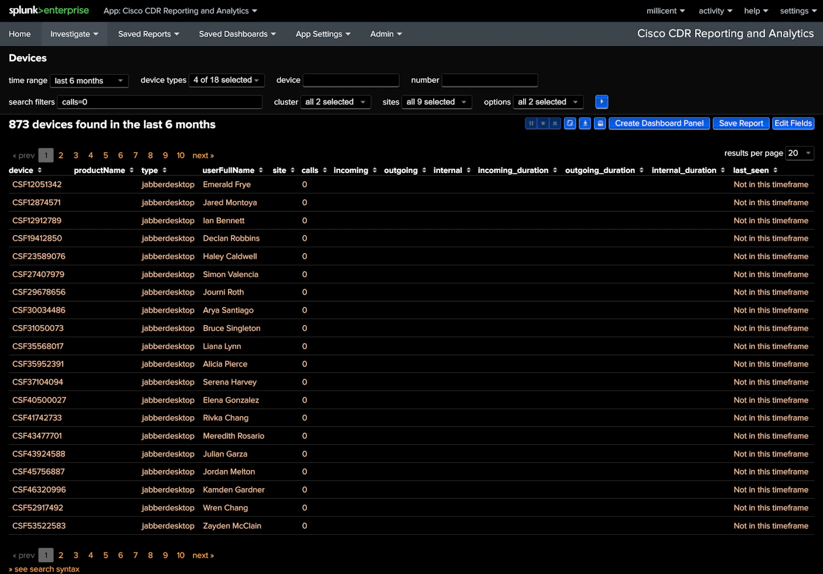823x574 pixels.
Task: Open device CSF12051342
Action: (x=37, y=184)
